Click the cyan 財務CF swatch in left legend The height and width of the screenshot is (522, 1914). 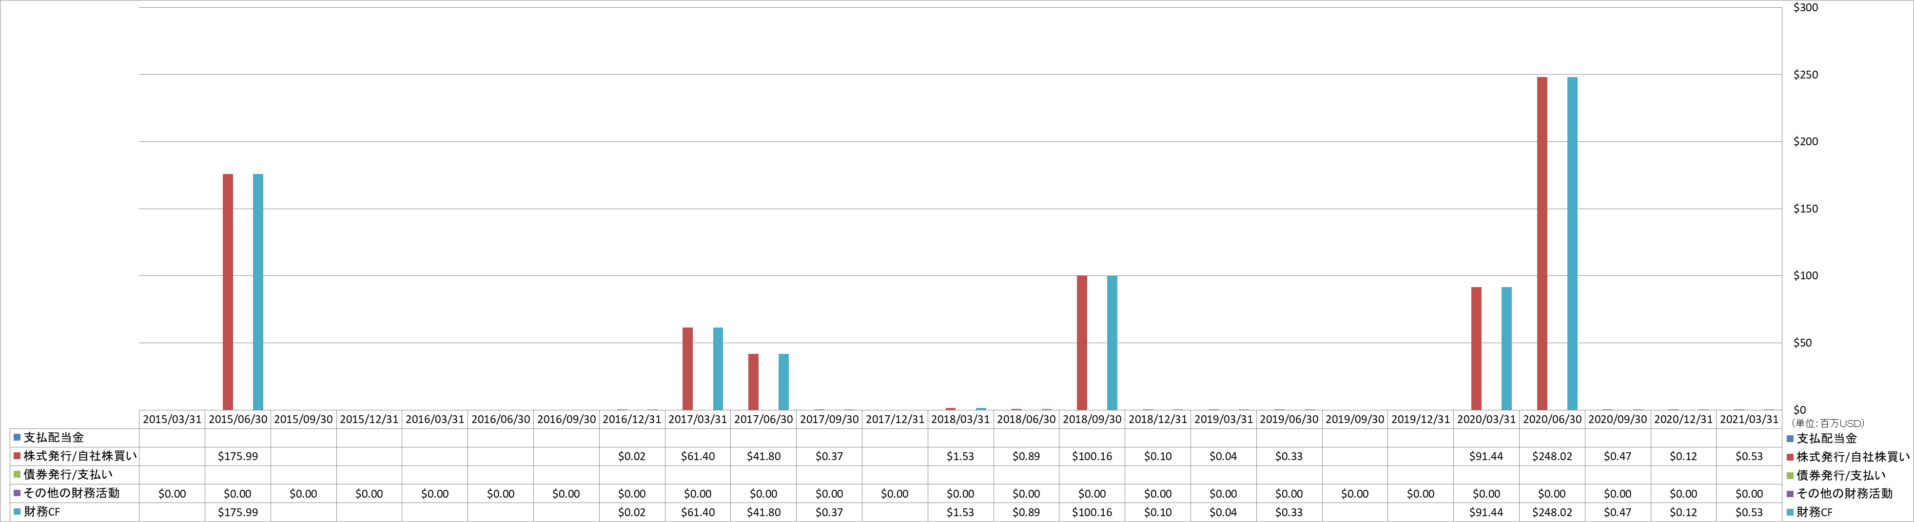pos(17,512)
